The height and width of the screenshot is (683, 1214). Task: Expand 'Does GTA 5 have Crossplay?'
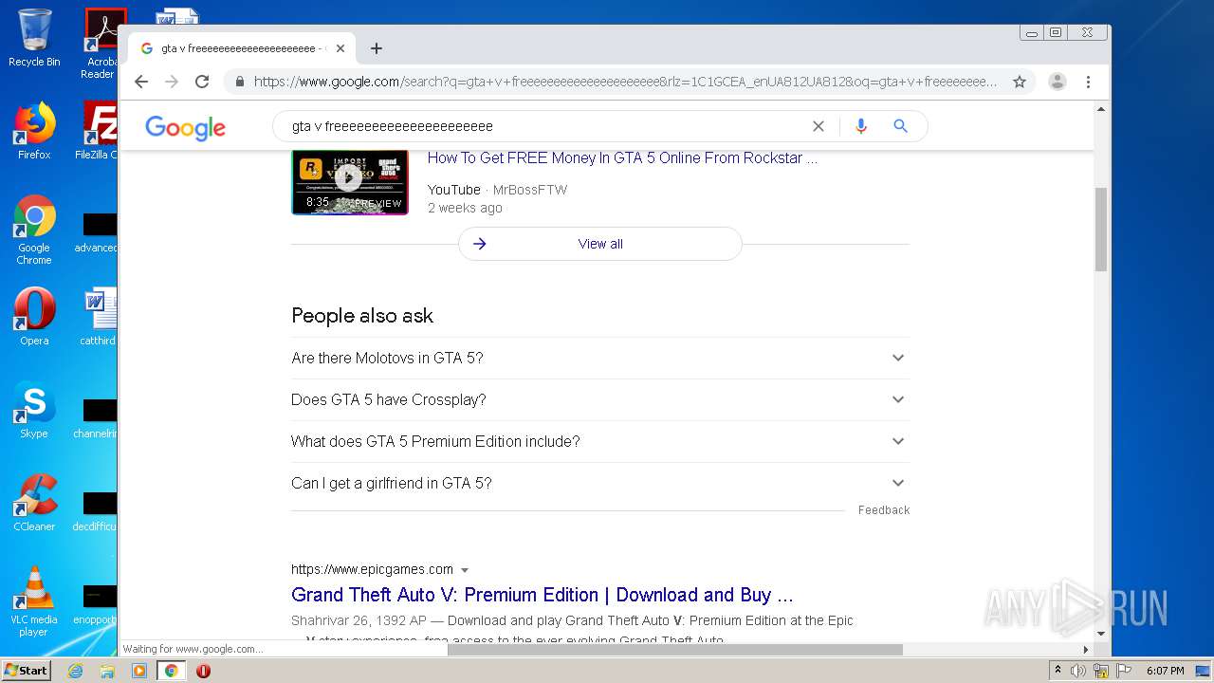point(599,399)
